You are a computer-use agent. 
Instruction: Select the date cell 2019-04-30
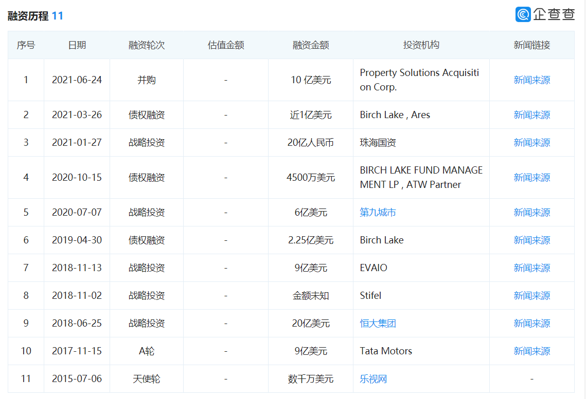pos(77,240)
